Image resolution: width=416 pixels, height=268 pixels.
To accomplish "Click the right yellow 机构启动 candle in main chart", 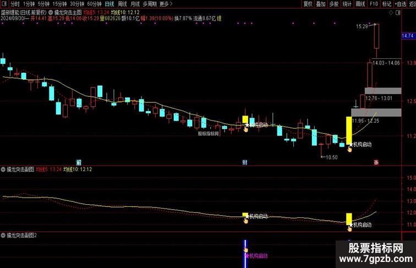I will 349,130.
